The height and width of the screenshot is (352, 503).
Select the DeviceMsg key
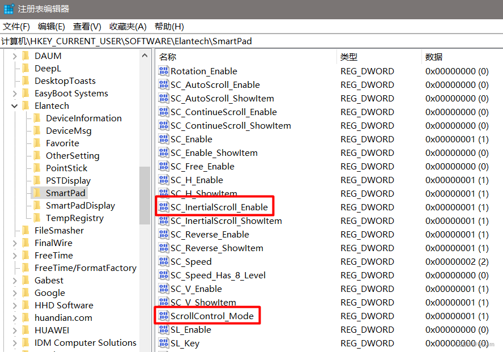[x=69, y=130]
